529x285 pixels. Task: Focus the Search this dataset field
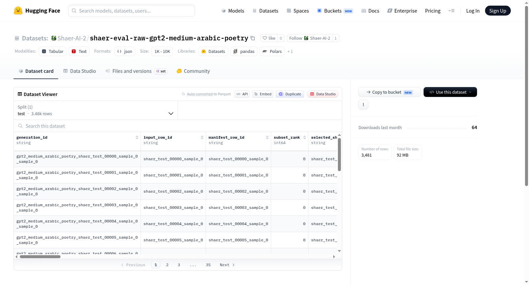tap(178, 126)
